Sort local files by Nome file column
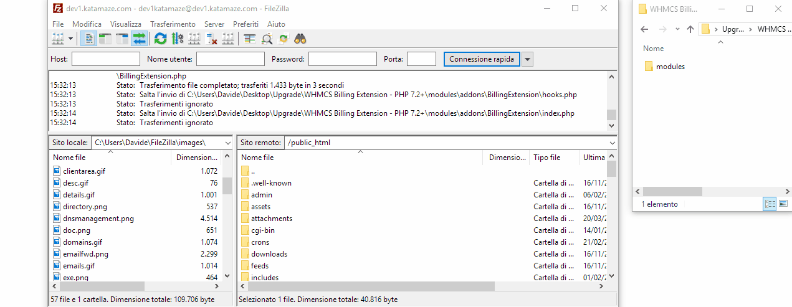This screenshot has height=307, width=792. (x=110, y=158)
